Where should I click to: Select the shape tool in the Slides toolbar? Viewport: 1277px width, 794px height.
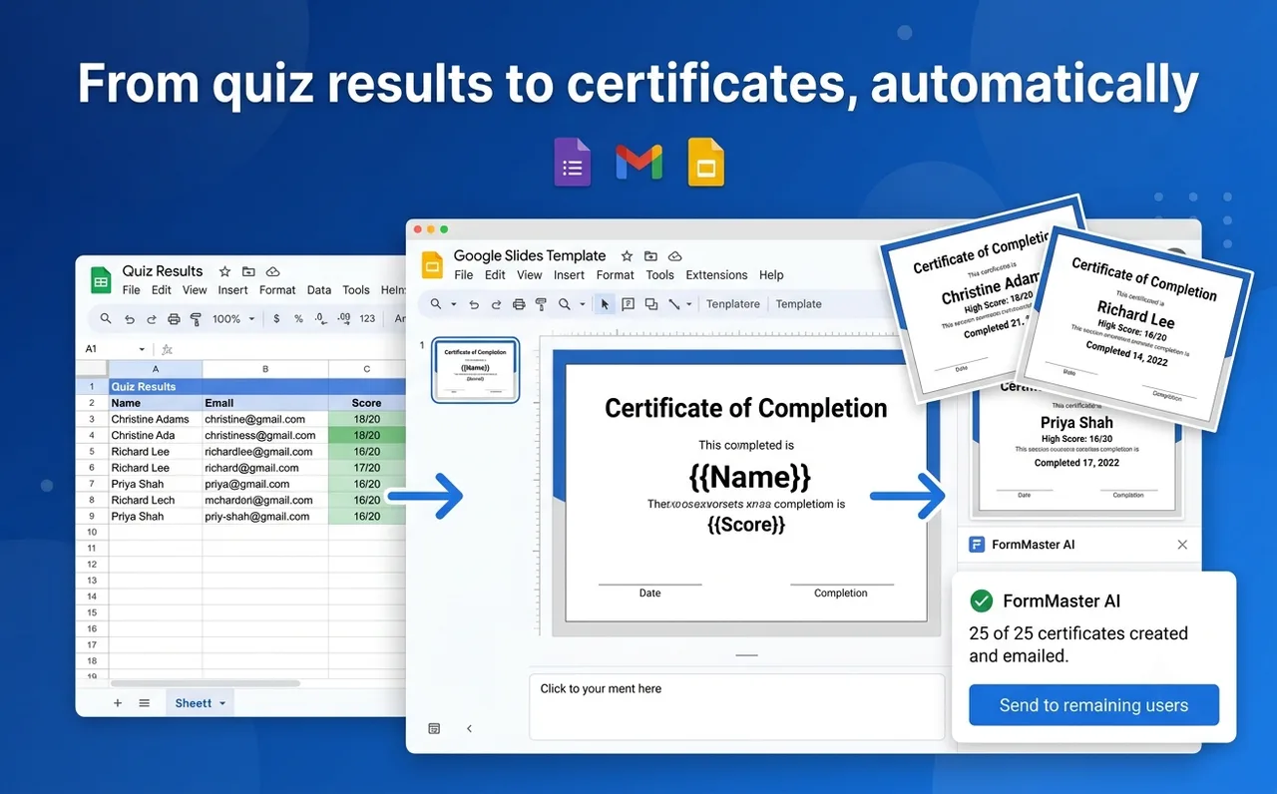click(651, 304)
